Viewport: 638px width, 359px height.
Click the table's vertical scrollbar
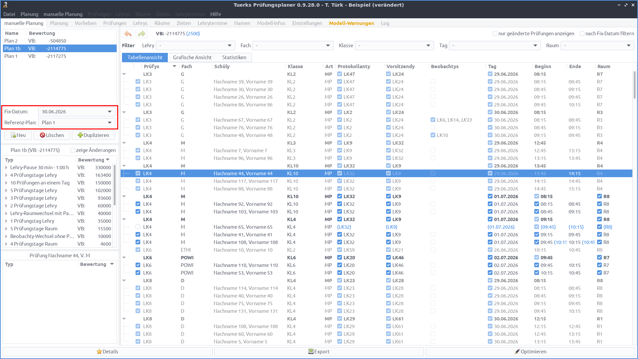tap(634, 85)
